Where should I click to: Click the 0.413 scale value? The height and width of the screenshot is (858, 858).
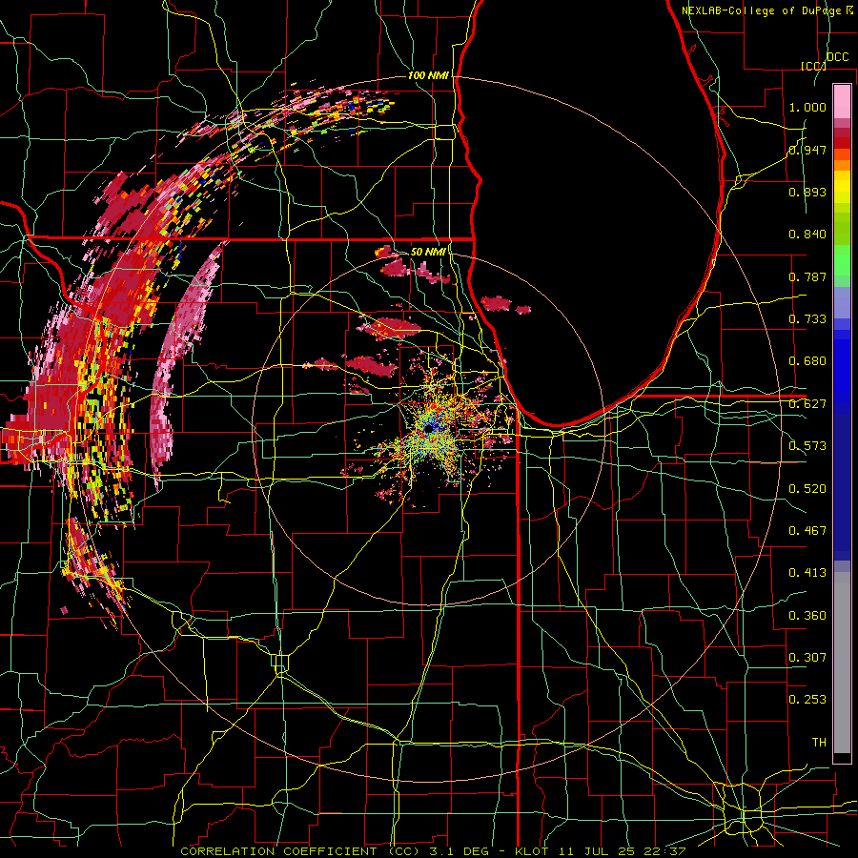[807, 573]
